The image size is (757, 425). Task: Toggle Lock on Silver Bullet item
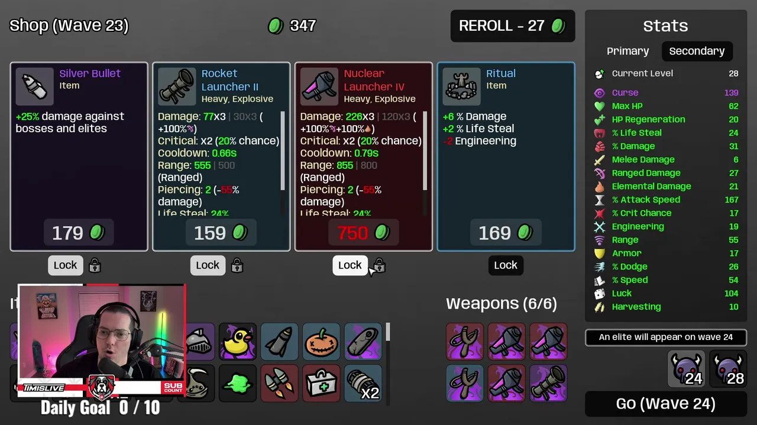(x=65, y=265)
